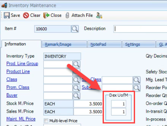Screen dimensions: 167x126
Task: Open the Buyer lookup magnifier
Action: (x=76, y=96)
